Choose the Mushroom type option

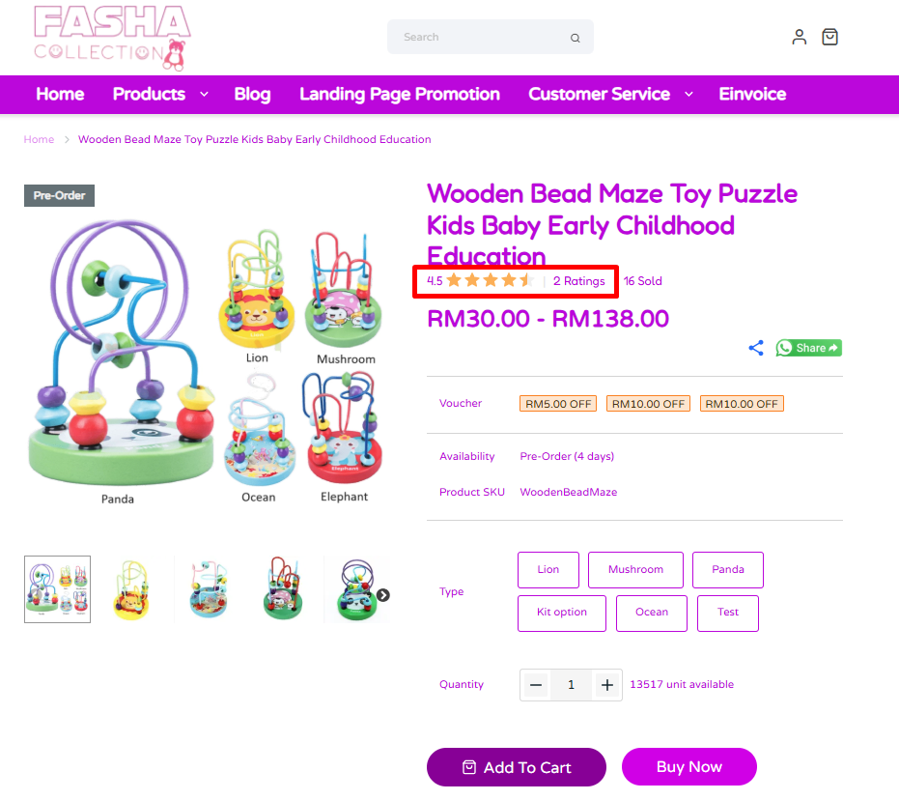click(x=635, y=569)
